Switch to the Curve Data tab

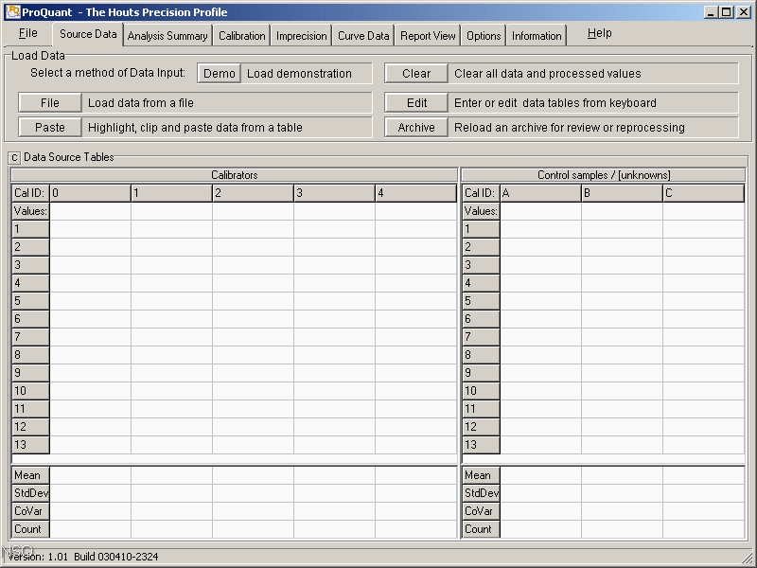coord(363,36)
